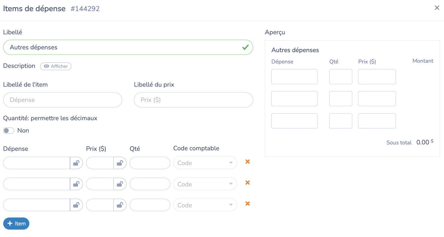
Task: Close the Items de dépense dialog
Action: (x=437, y=8)
